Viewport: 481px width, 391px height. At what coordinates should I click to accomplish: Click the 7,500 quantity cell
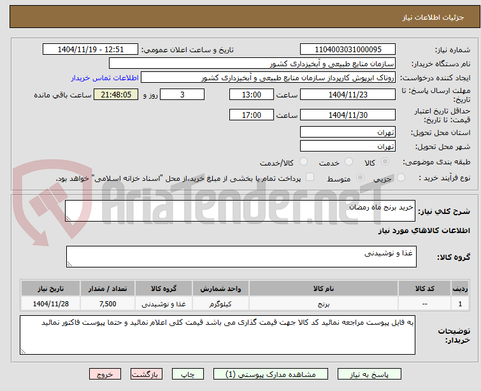click(108, 304)
